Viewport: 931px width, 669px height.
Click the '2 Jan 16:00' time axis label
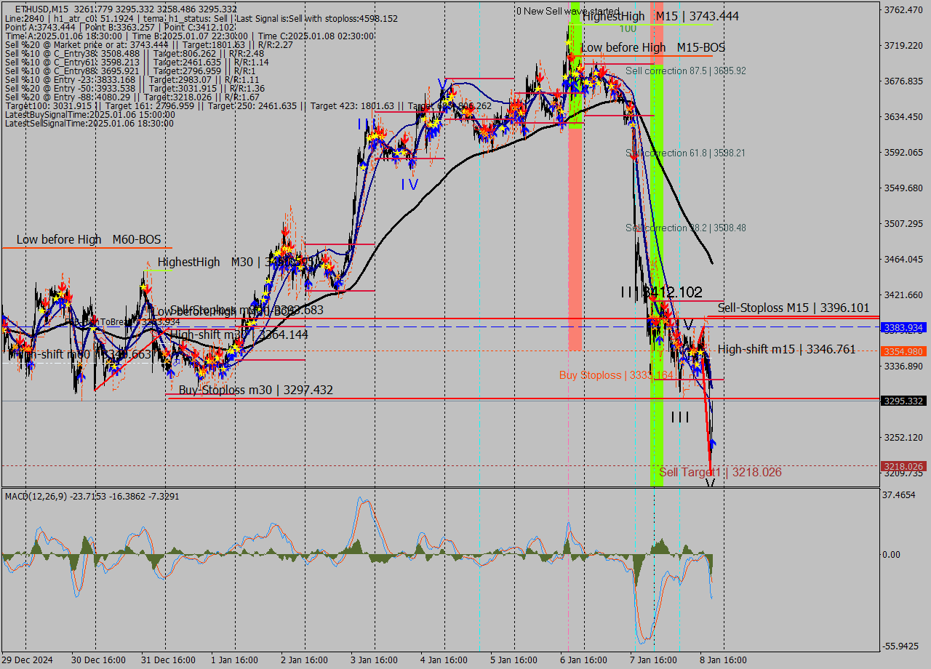(305, 660)
